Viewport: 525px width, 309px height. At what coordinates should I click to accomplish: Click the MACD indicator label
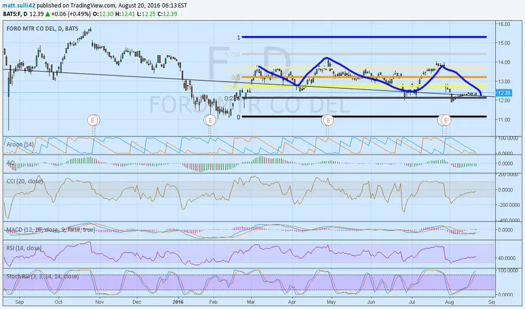coord(51,230)
